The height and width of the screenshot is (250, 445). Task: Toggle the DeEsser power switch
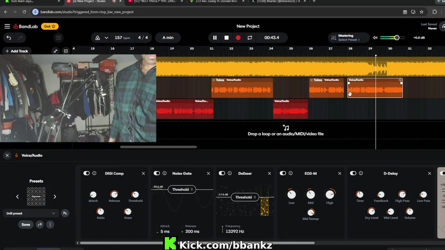pyautogui.click(x=222, y=173)
